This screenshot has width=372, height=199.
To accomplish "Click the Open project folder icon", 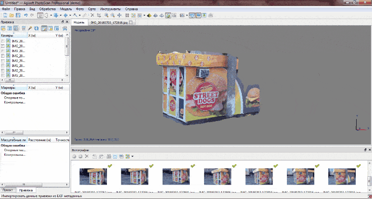I will point(12,15).
